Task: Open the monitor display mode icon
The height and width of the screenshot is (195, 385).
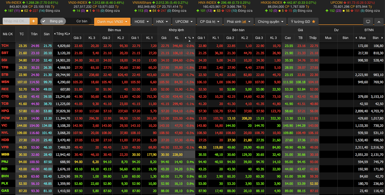Action: click(368, 22)
